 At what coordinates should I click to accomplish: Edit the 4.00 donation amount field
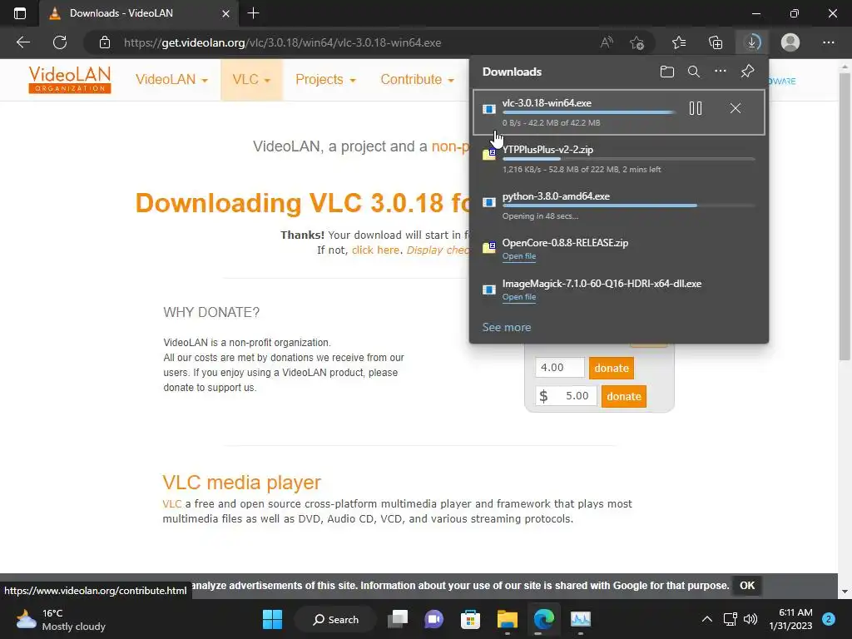(560, 368)
